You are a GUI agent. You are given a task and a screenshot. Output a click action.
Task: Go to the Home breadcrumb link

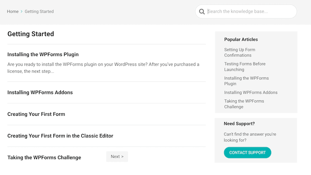click(x=13, y=11)
